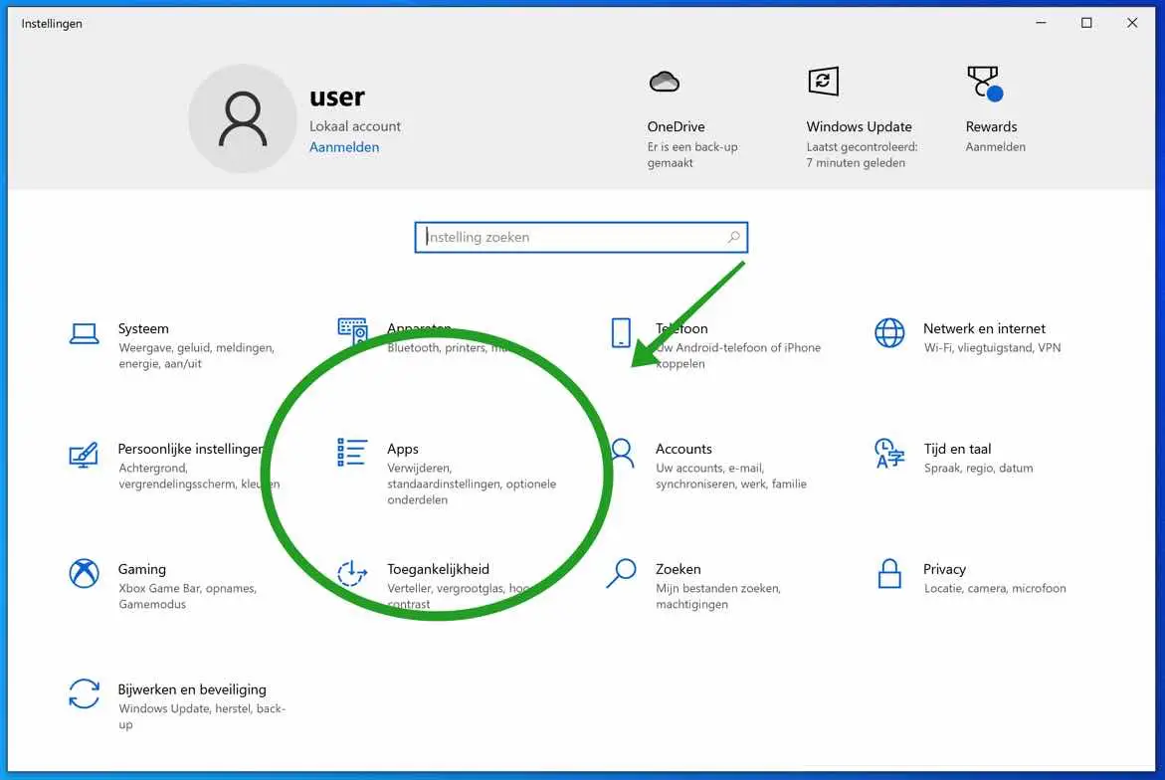The height and width of the screenshot is (780, 1165).
Task: Click the Persoonlijke instellingen brush icon
Action: pyautogui.click(x=84, y=455)
